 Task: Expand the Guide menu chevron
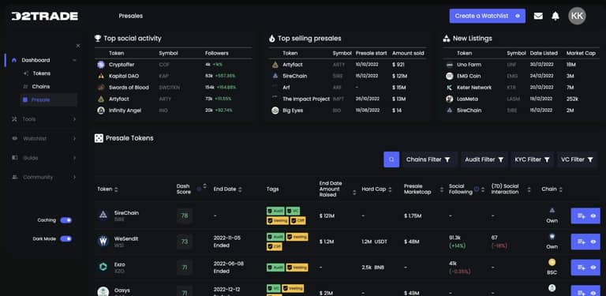click(75, 158)
